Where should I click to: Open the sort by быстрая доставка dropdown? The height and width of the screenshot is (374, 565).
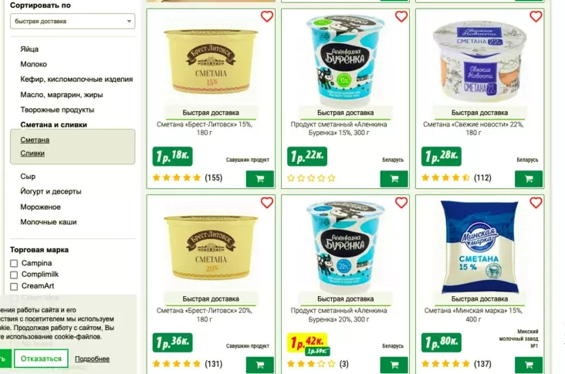point(73,22)
